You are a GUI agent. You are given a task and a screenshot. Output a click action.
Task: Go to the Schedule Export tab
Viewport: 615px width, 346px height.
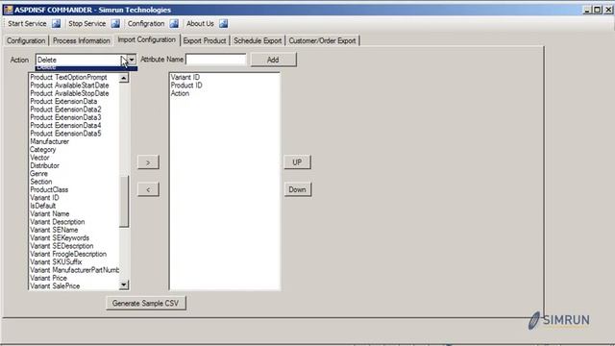(258, 40)
